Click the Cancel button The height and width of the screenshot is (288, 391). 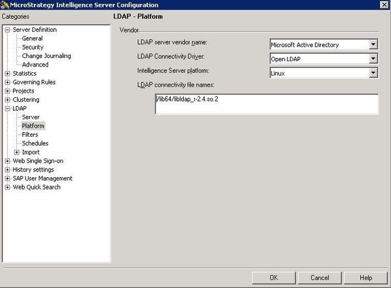click(x=319, y=278)
